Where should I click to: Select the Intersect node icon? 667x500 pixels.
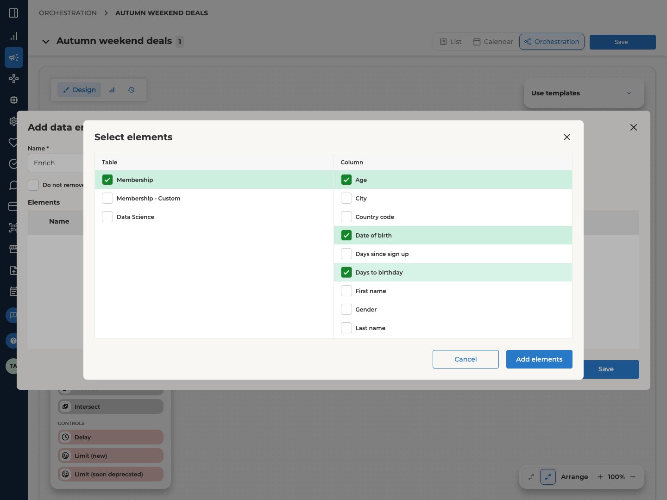tap(65, 406)
